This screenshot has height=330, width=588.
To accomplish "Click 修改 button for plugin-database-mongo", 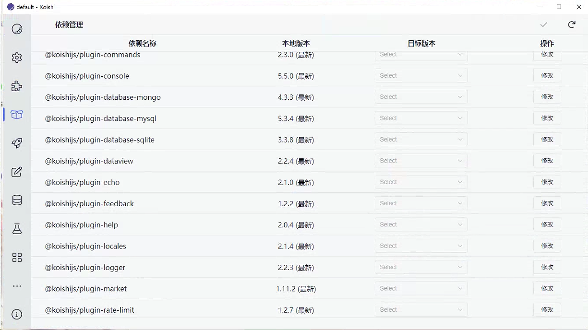I will (x=547, y=97).
